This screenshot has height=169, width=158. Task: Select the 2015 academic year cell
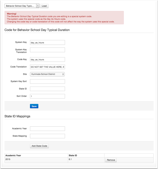(x=36, y=160)
